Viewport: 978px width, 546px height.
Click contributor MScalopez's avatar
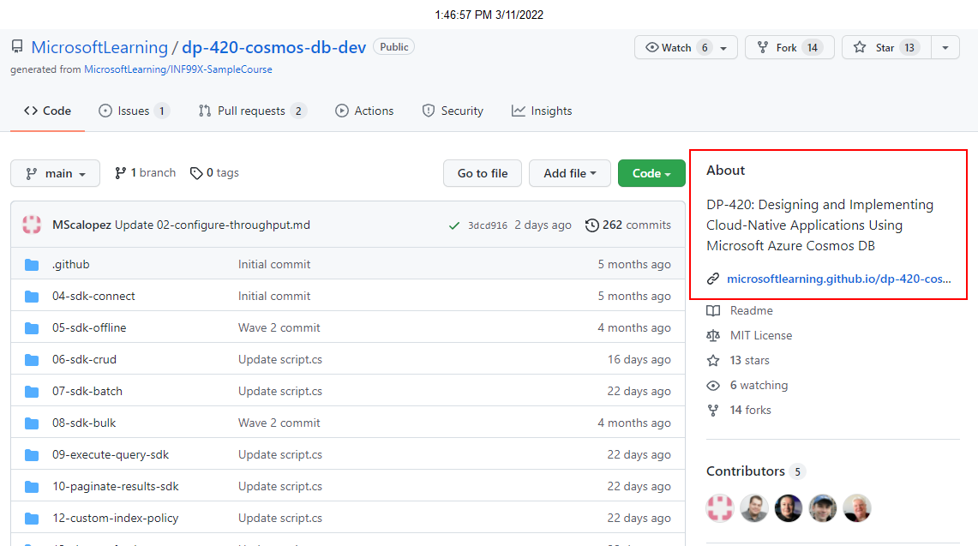coord(719,507)
